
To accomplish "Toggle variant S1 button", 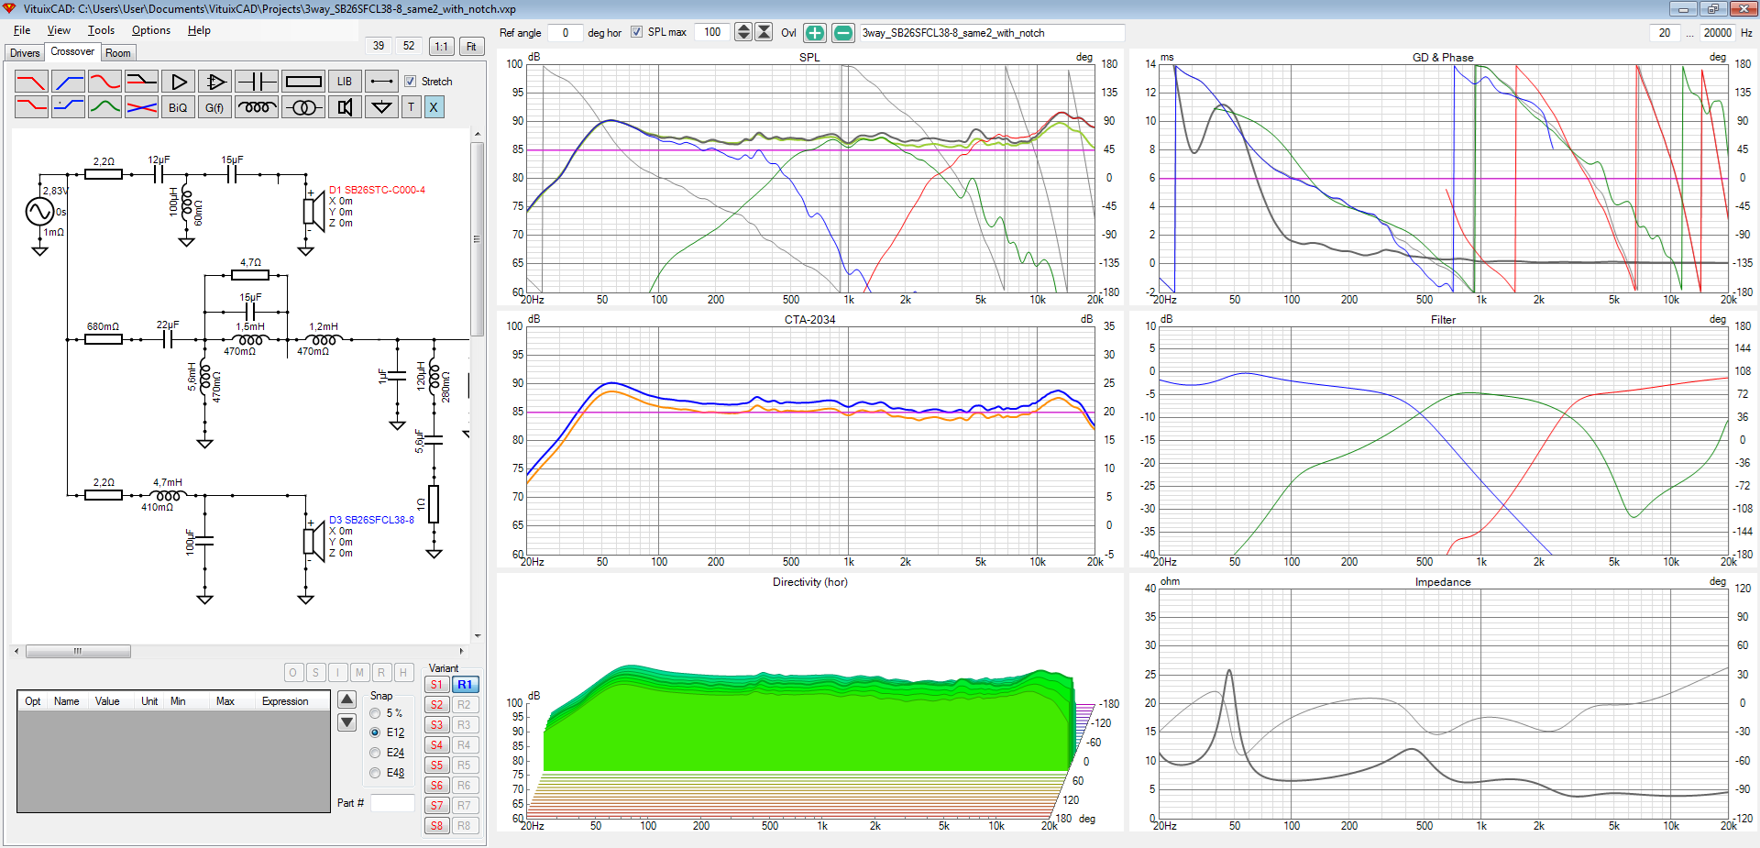I will click(x=436, y=685).
